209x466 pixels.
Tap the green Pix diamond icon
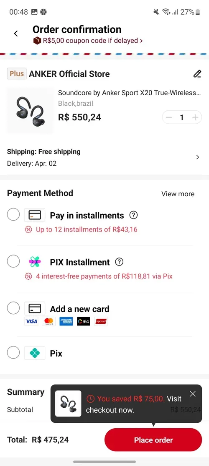pyautogui.click(x=35, y=353)
